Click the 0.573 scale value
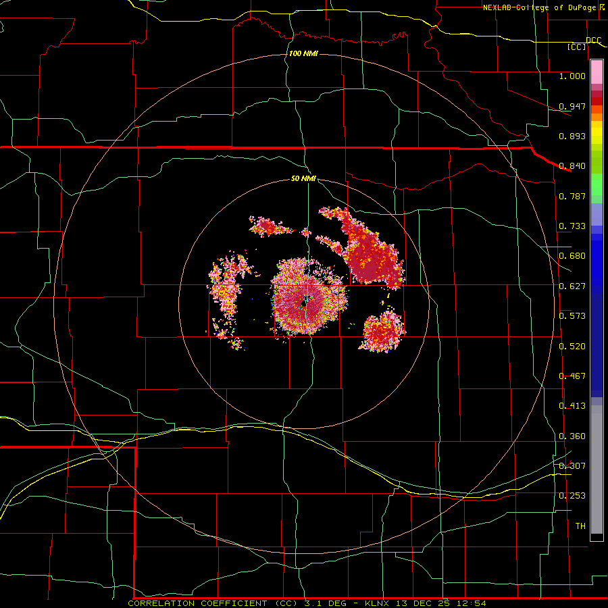Image resolution: width=608 pixels, height=608 pixels. coord(572,316)
